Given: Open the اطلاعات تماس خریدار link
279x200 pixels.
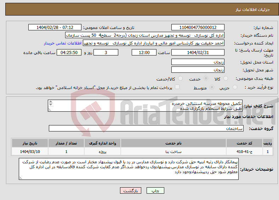Looking at the screenshot, I should 63,43.
